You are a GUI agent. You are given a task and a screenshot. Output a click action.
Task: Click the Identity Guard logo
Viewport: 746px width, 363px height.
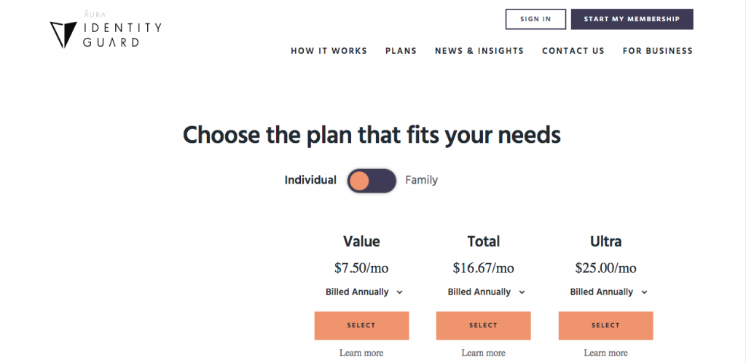click(x=106, y=33)
